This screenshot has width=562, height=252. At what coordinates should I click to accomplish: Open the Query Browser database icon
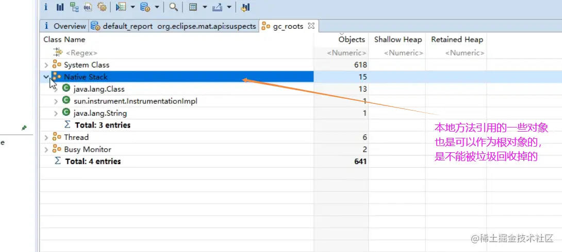145,7
